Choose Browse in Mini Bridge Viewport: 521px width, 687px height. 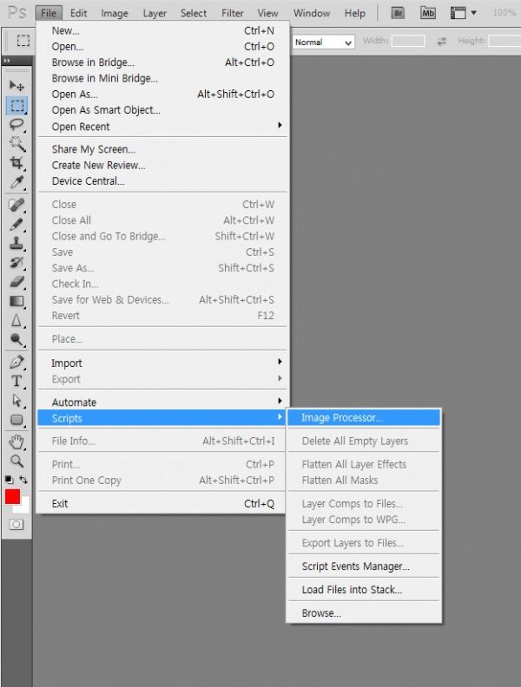tap(162, 78)
